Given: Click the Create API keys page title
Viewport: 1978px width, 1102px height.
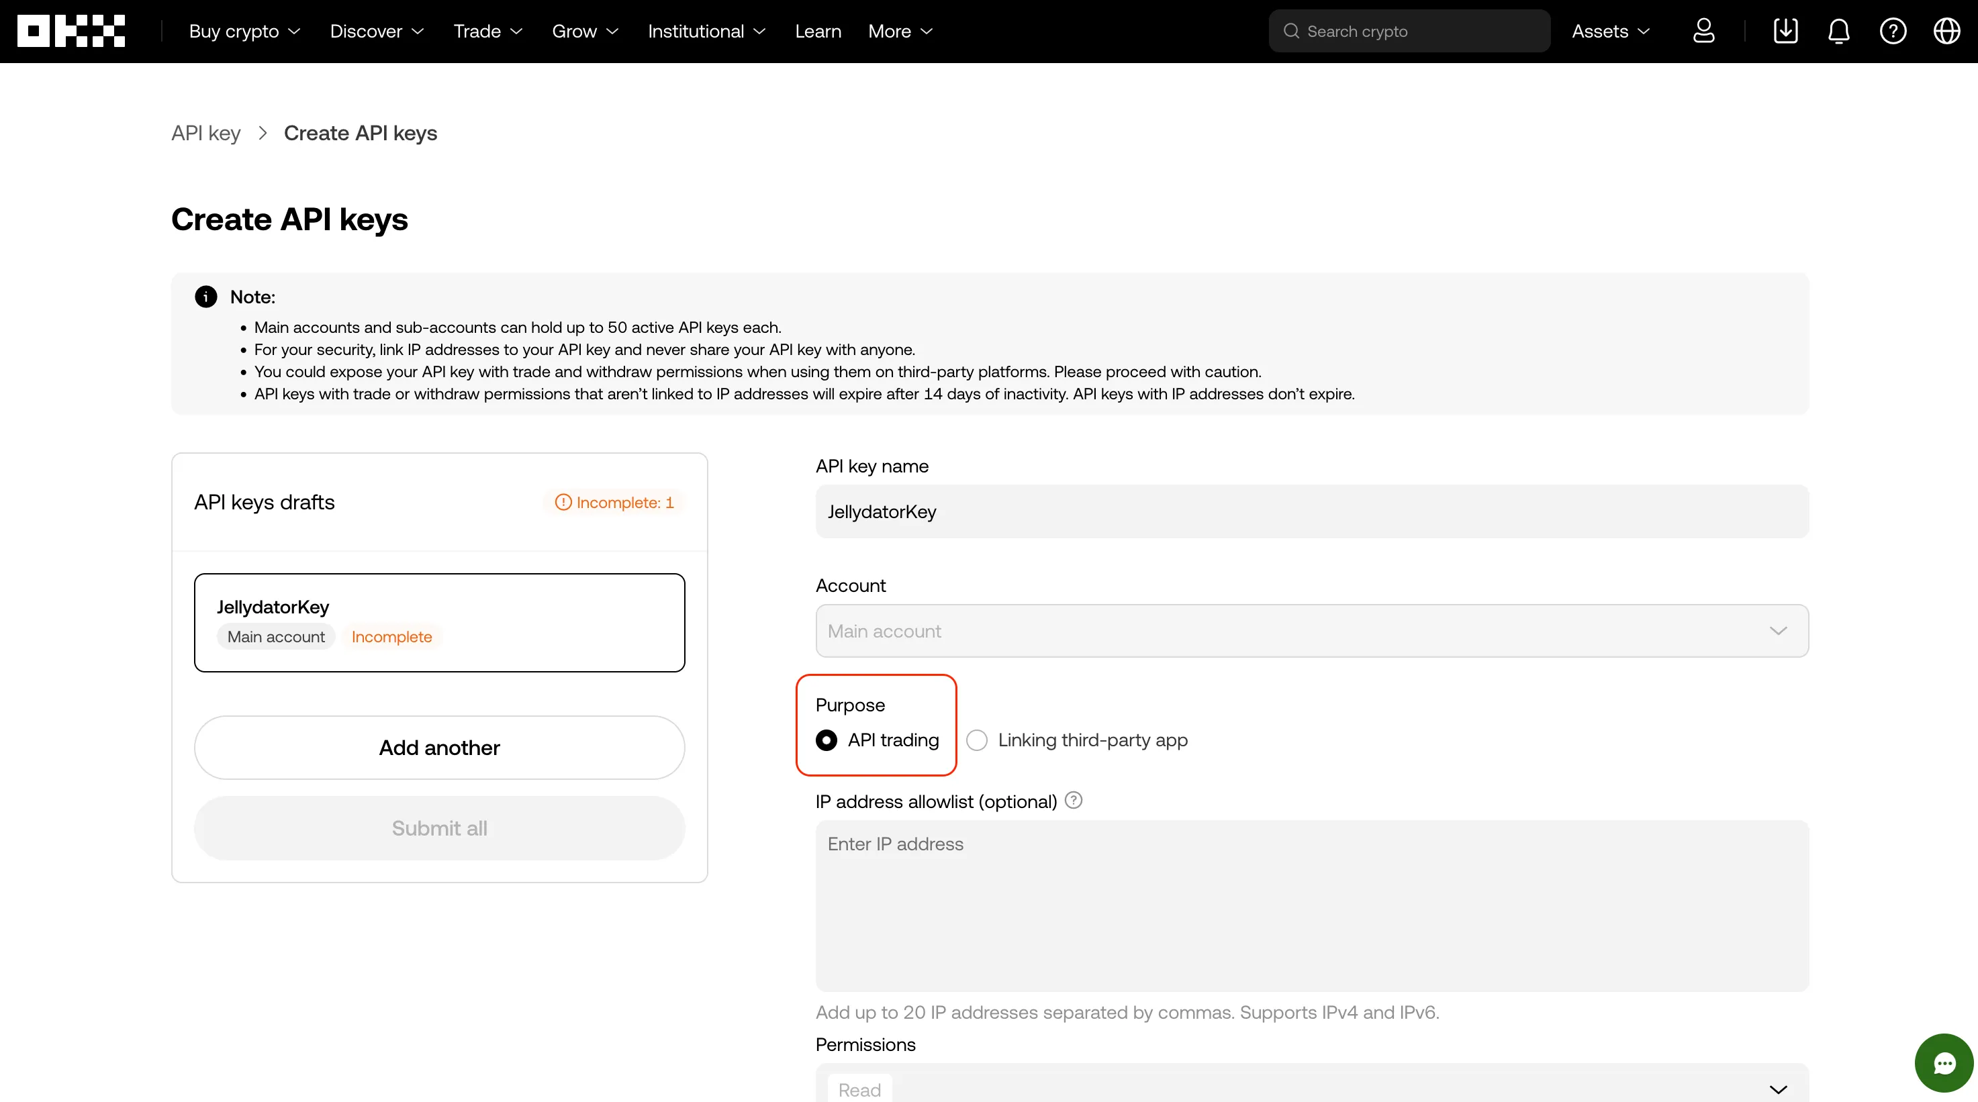Looking at the screenshot, I should click(x=289, y=219).
